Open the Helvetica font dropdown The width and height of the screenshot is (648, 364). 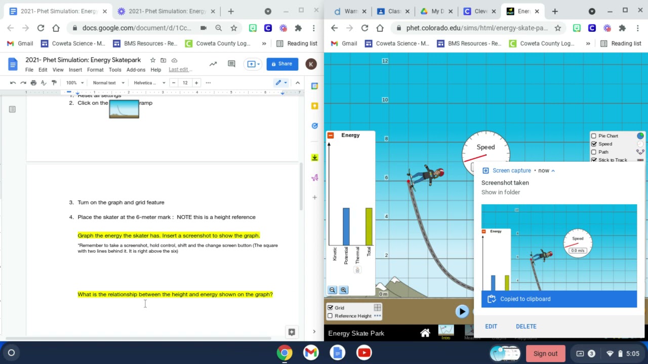point(149,82)
